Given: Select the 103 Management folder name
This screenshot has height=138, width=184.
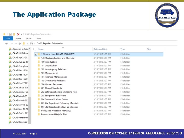Looking at the screenshot, I should 49,73.
